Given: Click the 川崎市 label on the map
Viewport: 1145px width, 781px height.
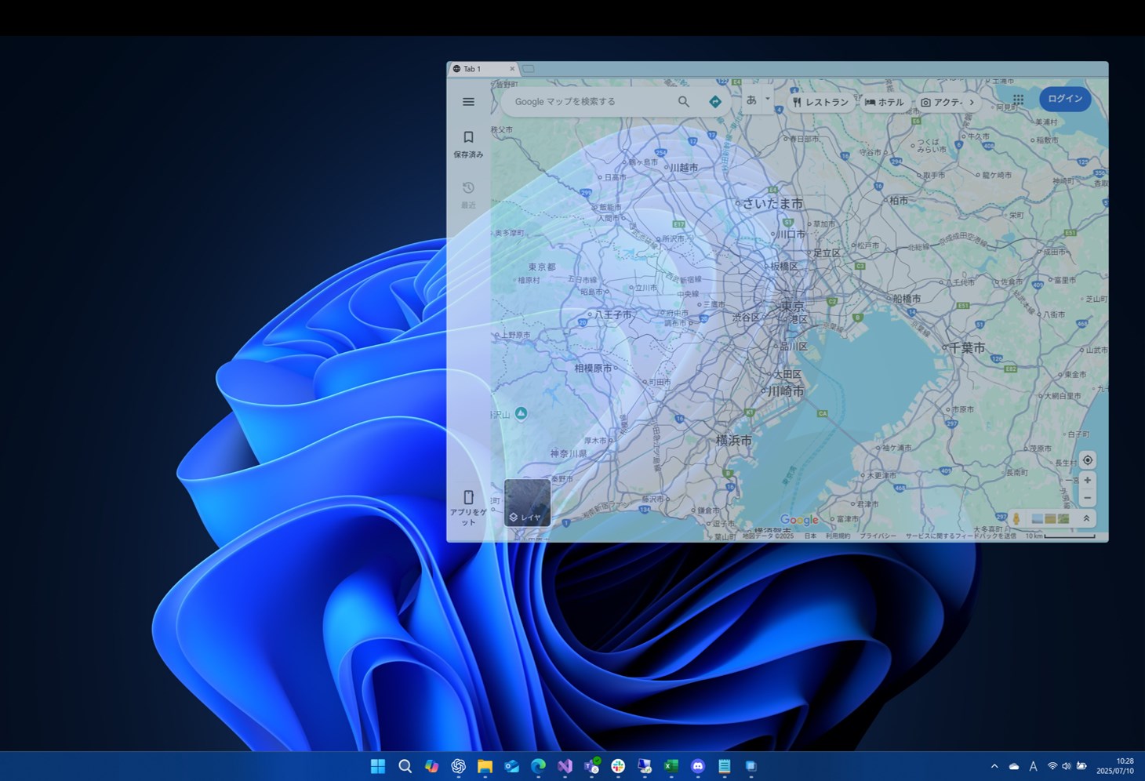Looking at the screenshot, I should click(x=786, y=390).
